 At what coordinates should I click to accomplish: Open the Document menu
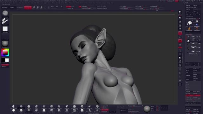click(x=15, y=3)
